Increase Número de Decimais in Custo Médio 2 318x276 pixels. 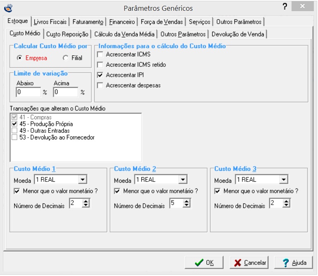(186, 201)
